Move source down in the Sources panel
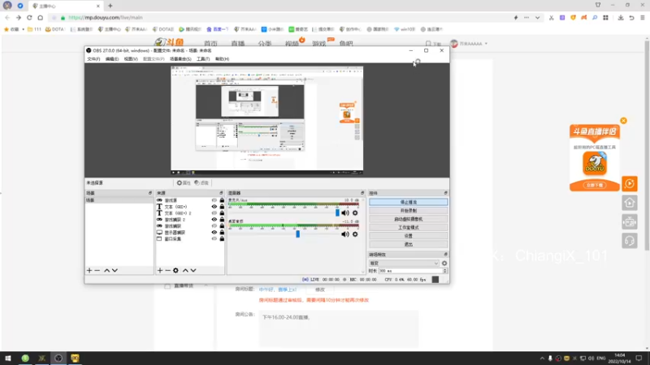The image size is (650, 365). click(x=193, y=270)
